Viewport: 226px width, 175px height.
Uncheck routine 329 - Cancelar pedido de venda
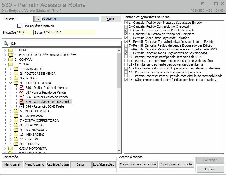[x=22, y=102]
